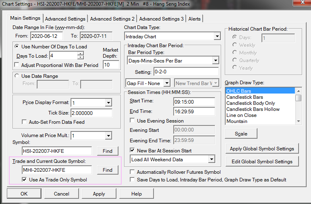
Task: Check Save Days to Load as Default
Action: (x=132, y=179)
